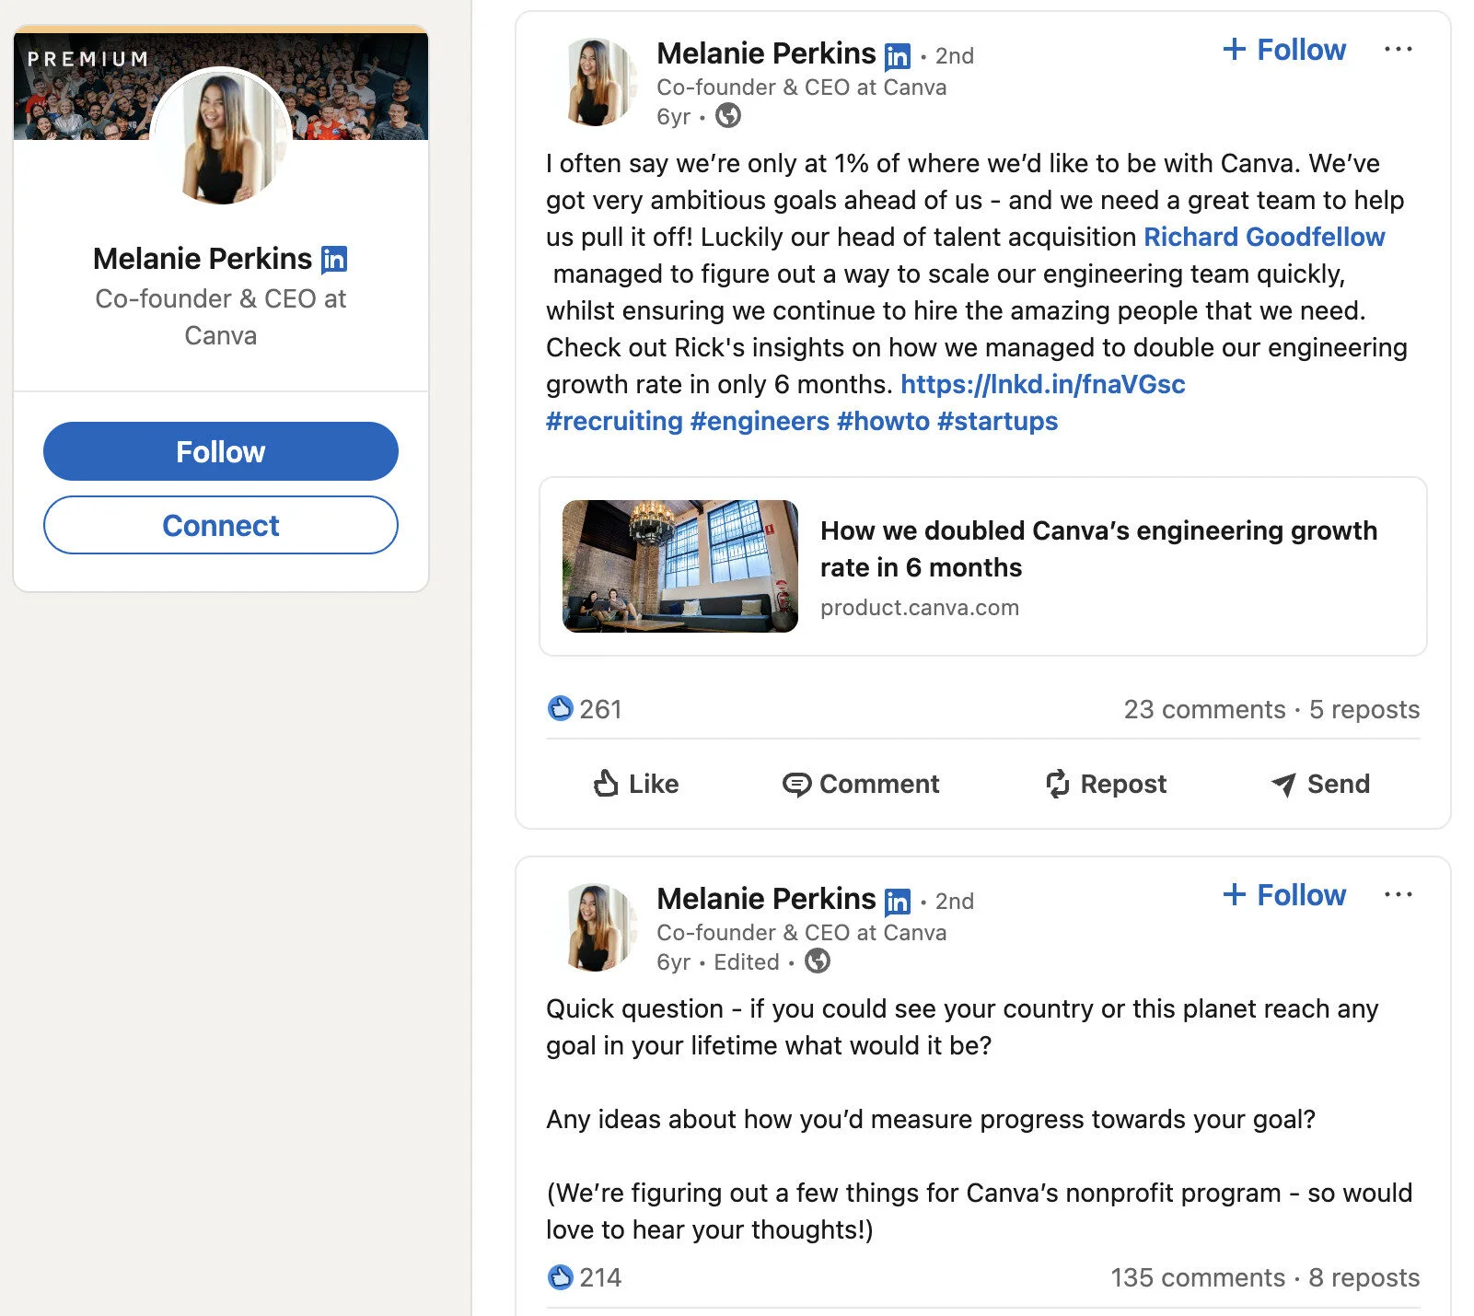Click the thumbs-up reactions icon showing 261
Image resolution: width=1474 pixels, height=1316 pixels.
[x=560, y=709]
